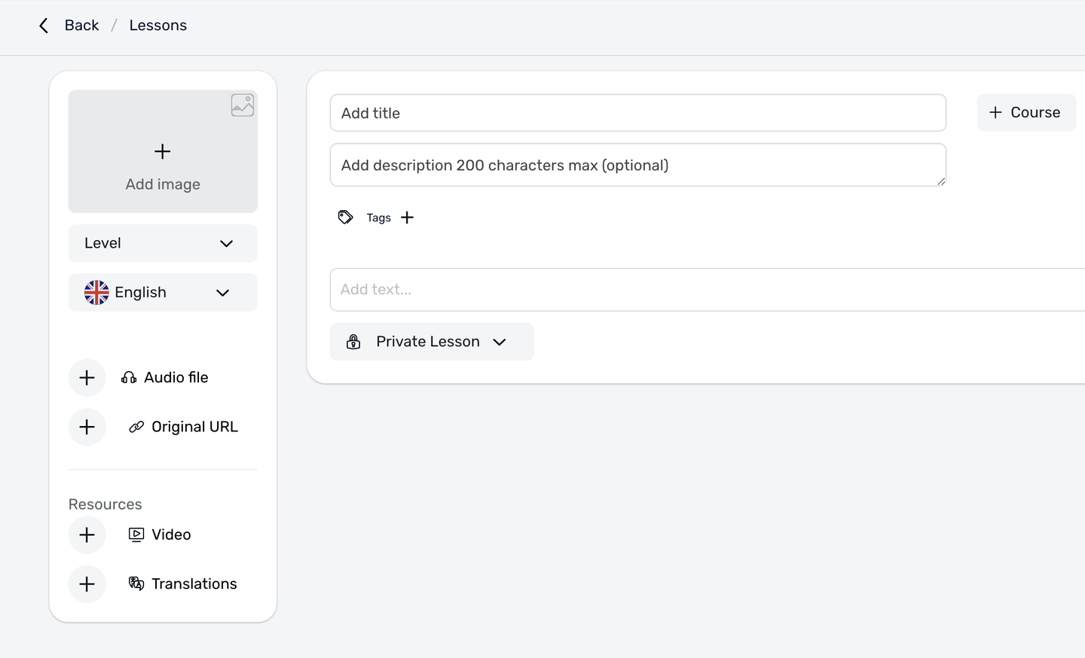Click the Add text lesson content field
The image size is (1085, 658).
(707, 290)
